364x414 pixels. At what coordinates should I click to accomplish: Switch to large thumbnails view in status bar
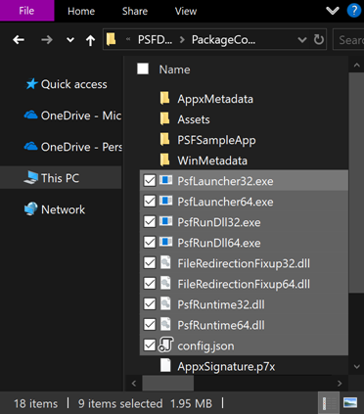click(x=350, y=403)
